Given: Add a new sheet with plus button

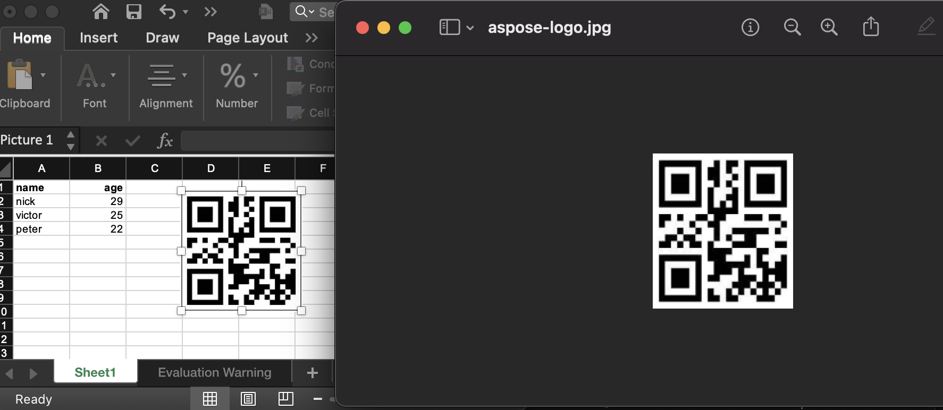Looking at the screenshot, I should pyautogui.click(x=313, y=372).
